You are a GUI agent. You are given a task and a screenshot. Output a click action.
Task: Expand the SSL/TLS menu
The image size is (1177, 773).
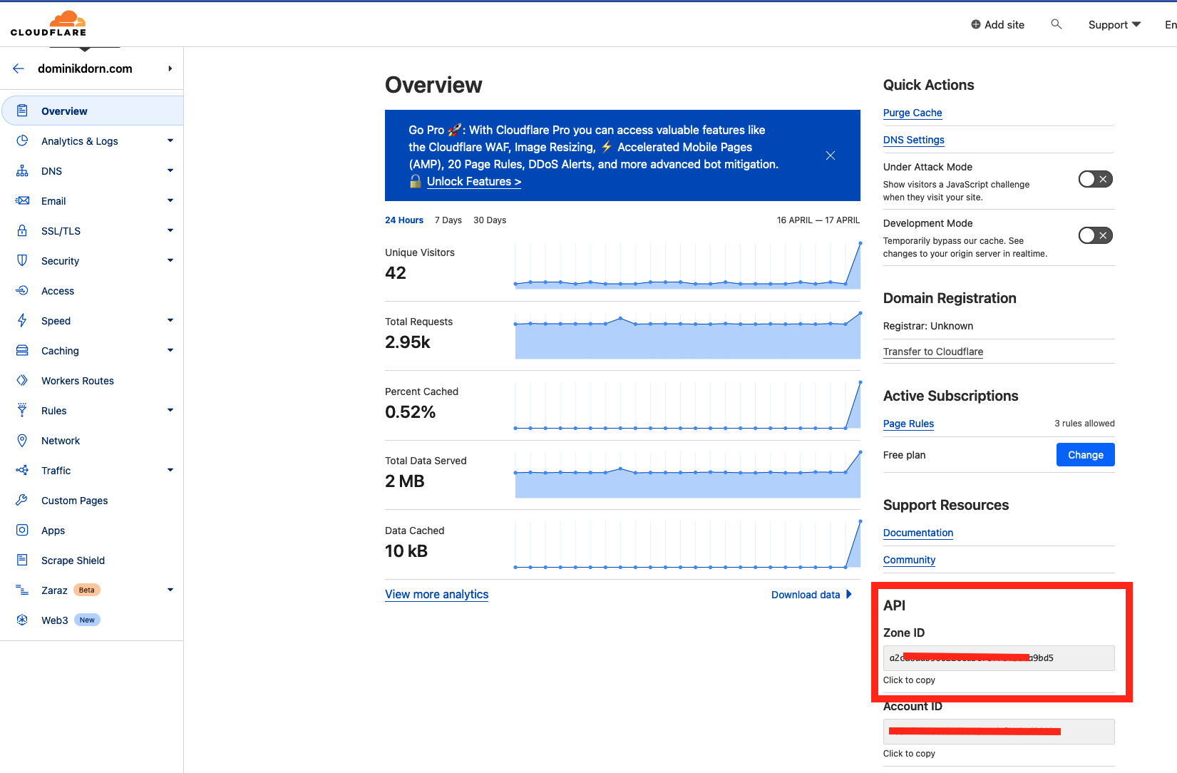coord(170,230)
